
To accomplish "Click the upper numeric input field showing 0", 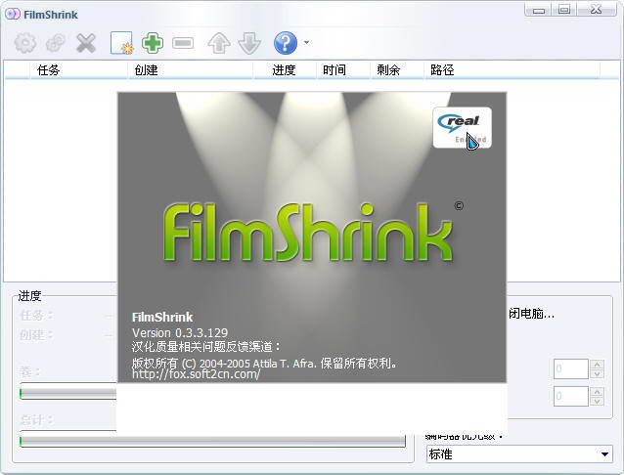I will pyautogui.click(x=570, y=368).
